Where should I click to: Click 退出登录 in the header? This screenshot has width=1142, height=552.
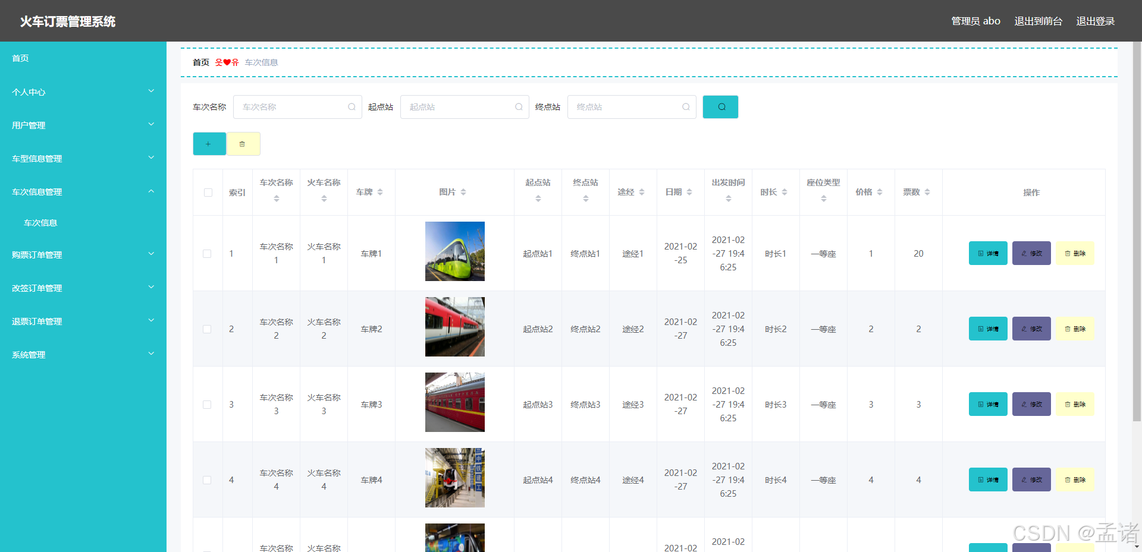point(1095,21)
